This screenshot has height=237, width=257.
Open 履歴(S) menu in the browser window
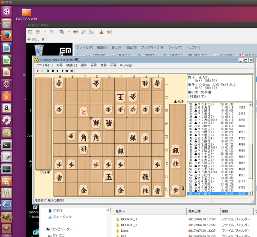point(131,48)
